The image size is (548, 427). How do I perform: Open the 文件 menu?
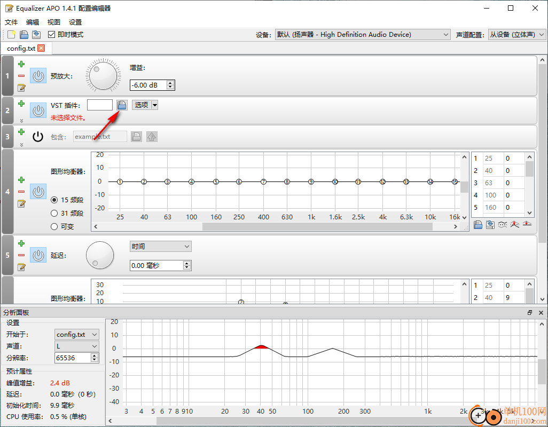(11, 22)
